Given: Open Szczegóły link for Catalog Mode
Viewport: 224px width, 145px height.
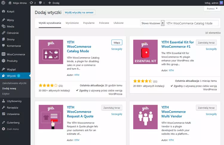Looking at the screenshot, I should pyautogui.click(x=117, y=49).
